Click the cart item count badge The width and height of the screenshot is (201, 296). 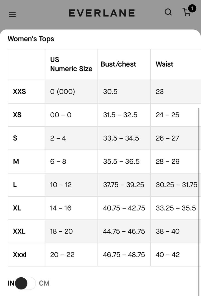[x=192, y=8]
